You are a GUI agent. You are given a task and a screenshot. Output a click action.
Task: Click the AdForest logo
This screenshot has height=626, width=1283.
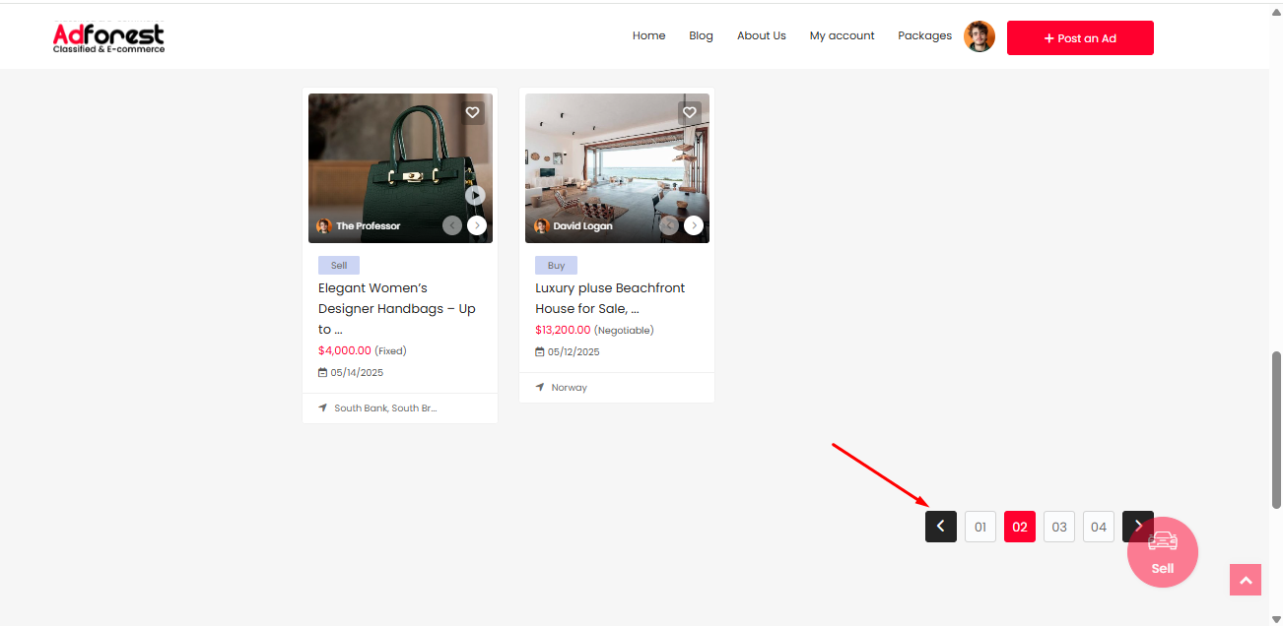pyautogui.click(x=109, y=37)
